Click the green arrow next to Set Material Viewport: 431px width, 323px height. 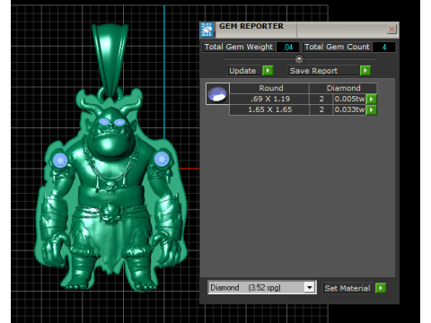(x=381, y=288)
